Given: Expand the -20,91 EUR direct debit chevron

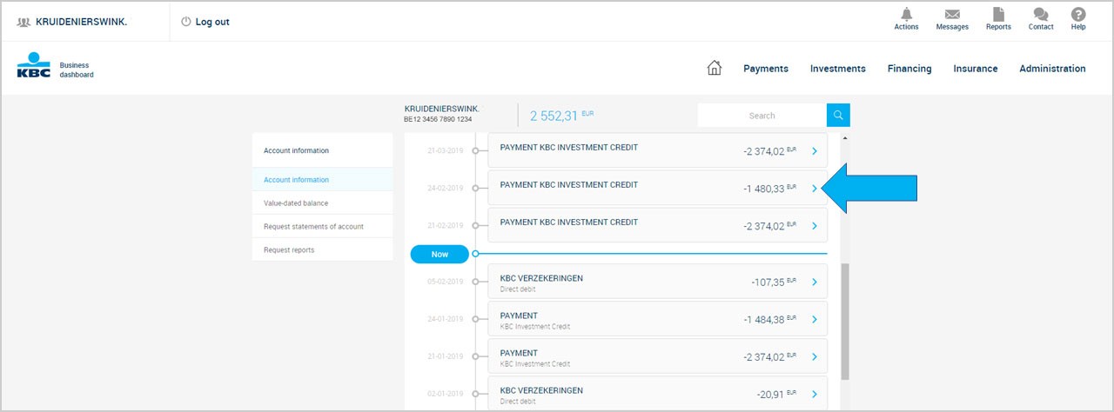Looking at the screenshot, I should [815, 395].
